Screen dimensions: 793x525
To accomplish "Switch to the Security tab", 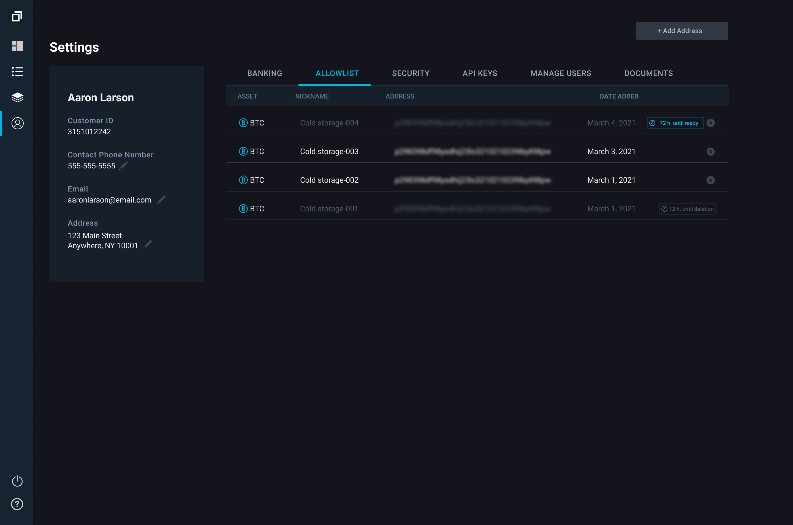I will point(410,73).
